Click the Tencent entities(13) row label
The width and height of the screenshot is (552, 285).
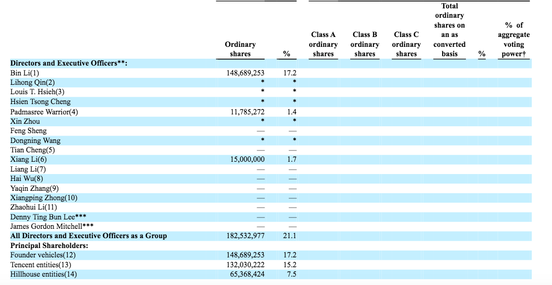[41, 265]
